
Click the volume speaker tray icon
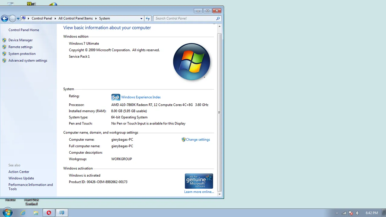[358, 213]
